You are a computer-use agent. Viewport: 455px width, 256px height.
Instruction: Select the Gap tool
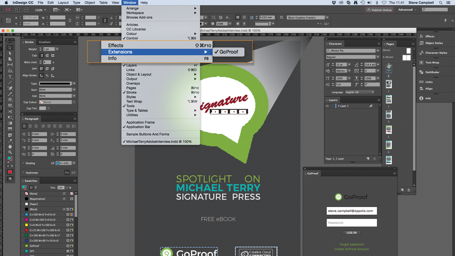10,65
